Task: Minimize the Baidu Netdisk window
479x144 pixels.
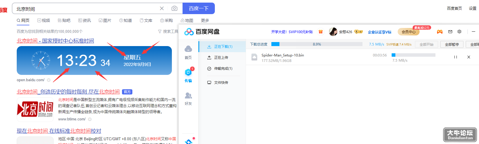Action: click(x=473, y=32)
